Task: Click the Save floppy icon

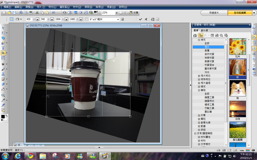Action: click(14, 12)
